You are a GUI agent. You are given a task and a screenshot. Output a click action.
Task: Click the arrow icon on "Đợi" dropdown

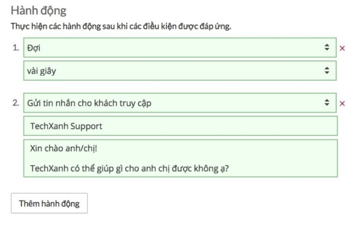point(327,49)
